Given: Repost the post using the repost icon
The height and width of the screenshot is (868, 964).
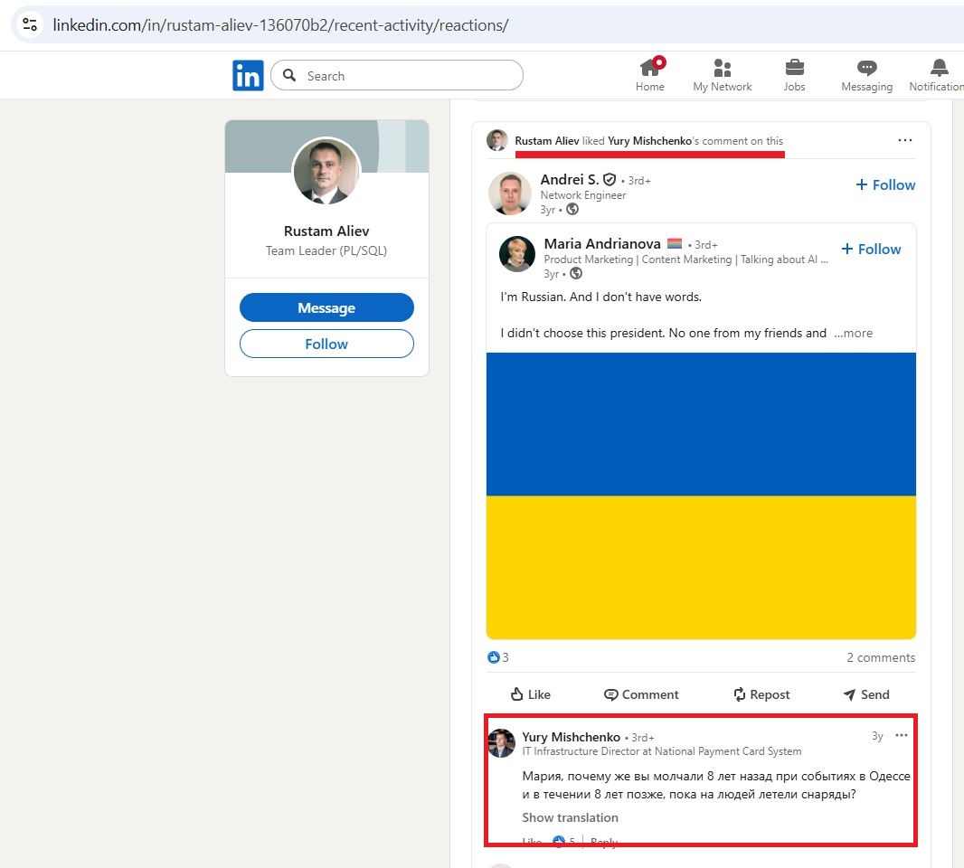Looking at the screenshot, I should 762,694.
